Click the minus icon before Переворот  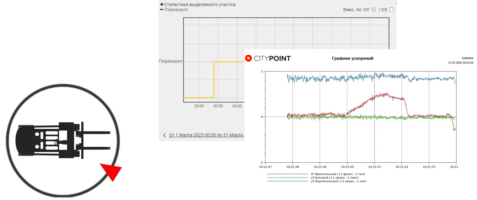pos(162,10)
